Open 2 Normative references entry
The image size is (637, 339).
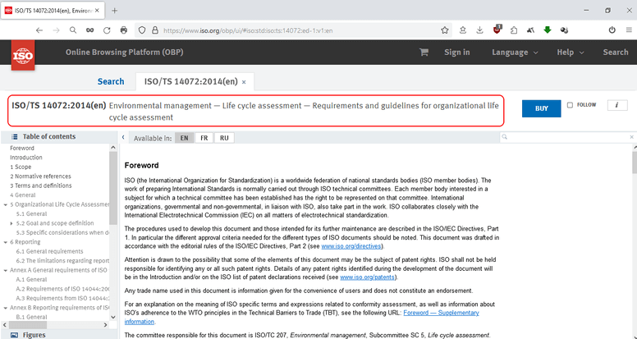click(40, 176)
